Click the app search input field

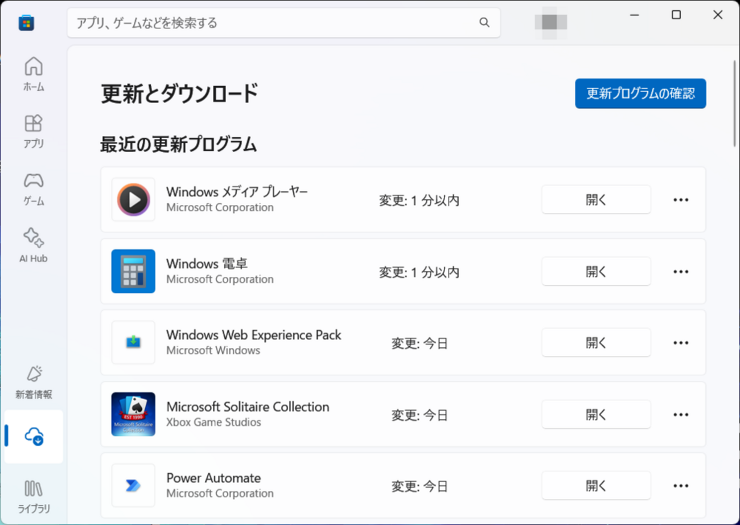(x=273, y=23)
